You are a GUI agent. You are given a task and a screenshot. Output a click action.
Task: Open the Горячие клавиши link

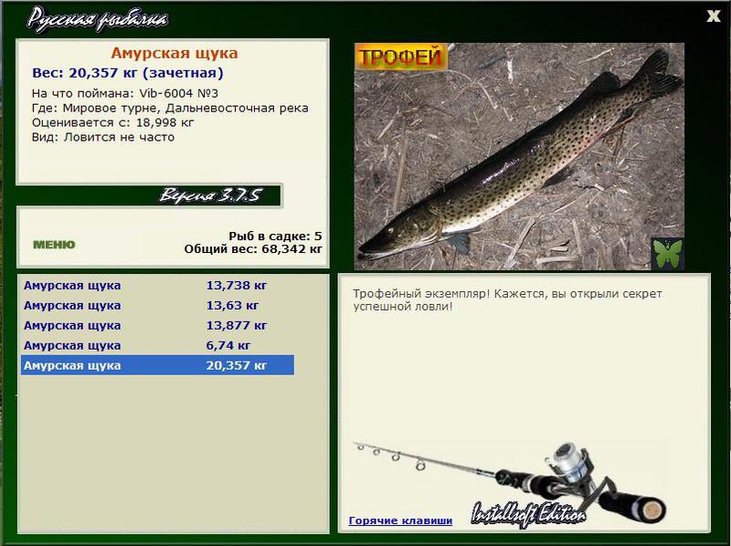400,520
